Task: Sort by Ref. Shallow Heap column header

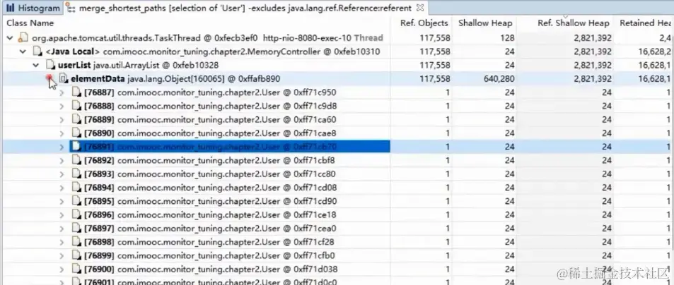Action: [574, 23]
